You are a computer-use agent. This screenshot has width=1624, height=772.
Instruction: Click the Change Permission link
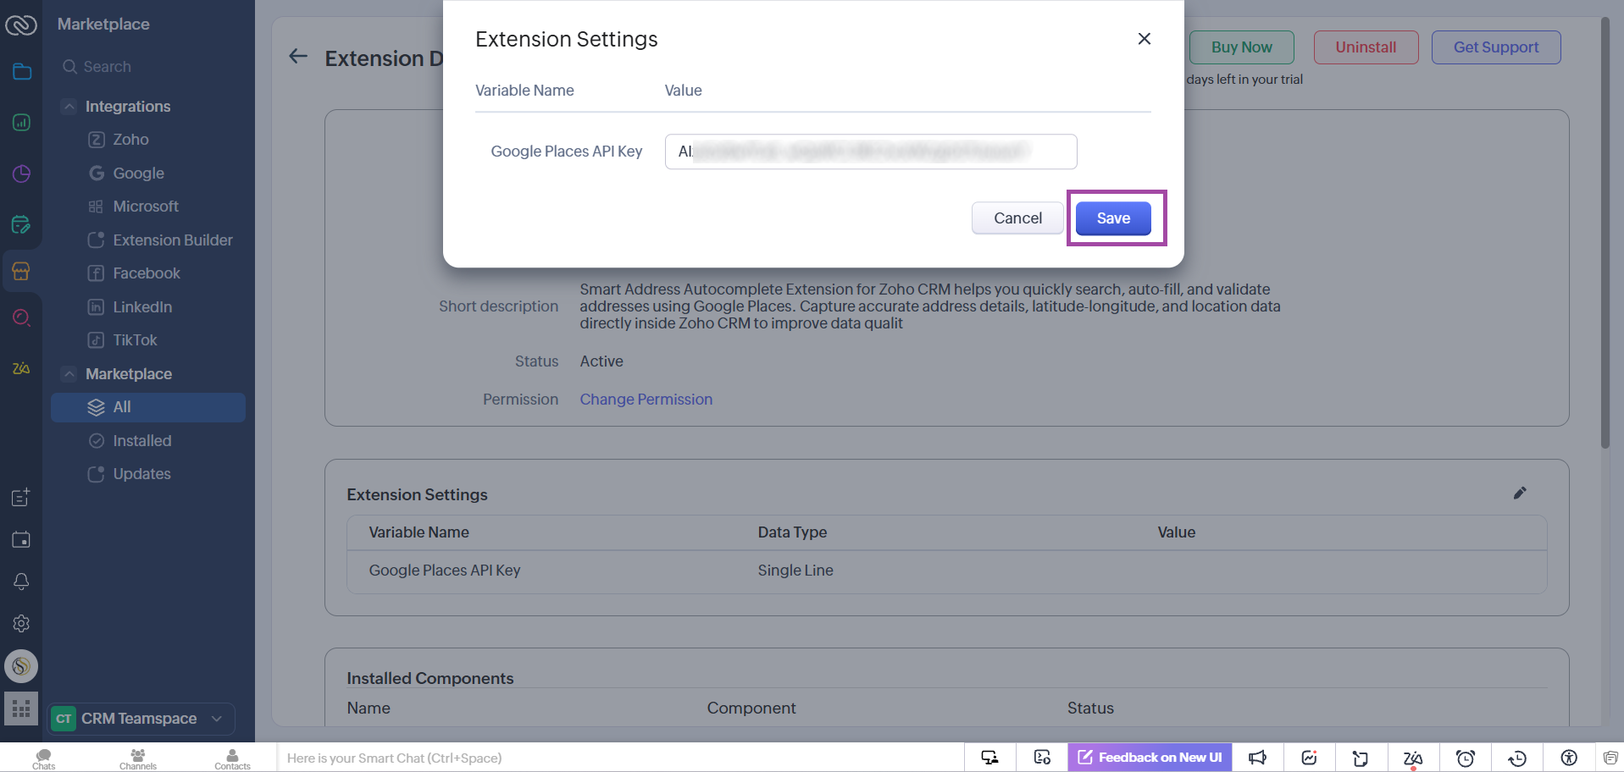pos(646,399)
